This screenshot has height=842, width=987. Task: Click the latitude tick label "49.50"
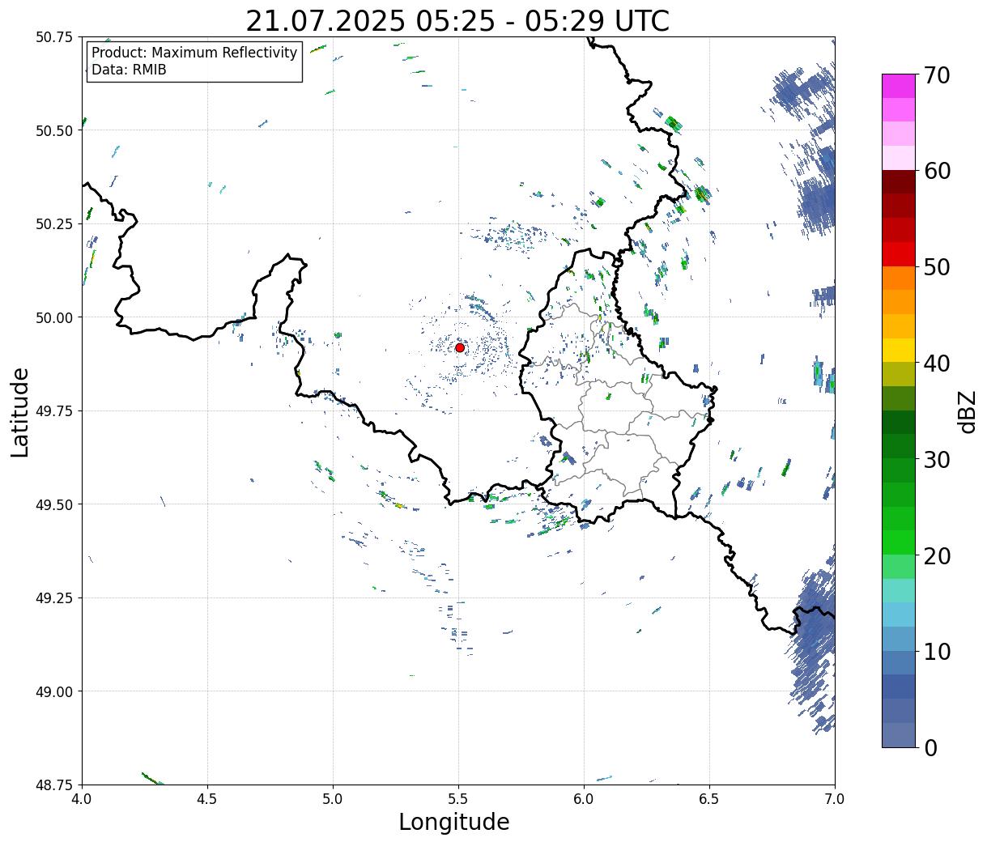pyautogui.click(x=54, y=504)
